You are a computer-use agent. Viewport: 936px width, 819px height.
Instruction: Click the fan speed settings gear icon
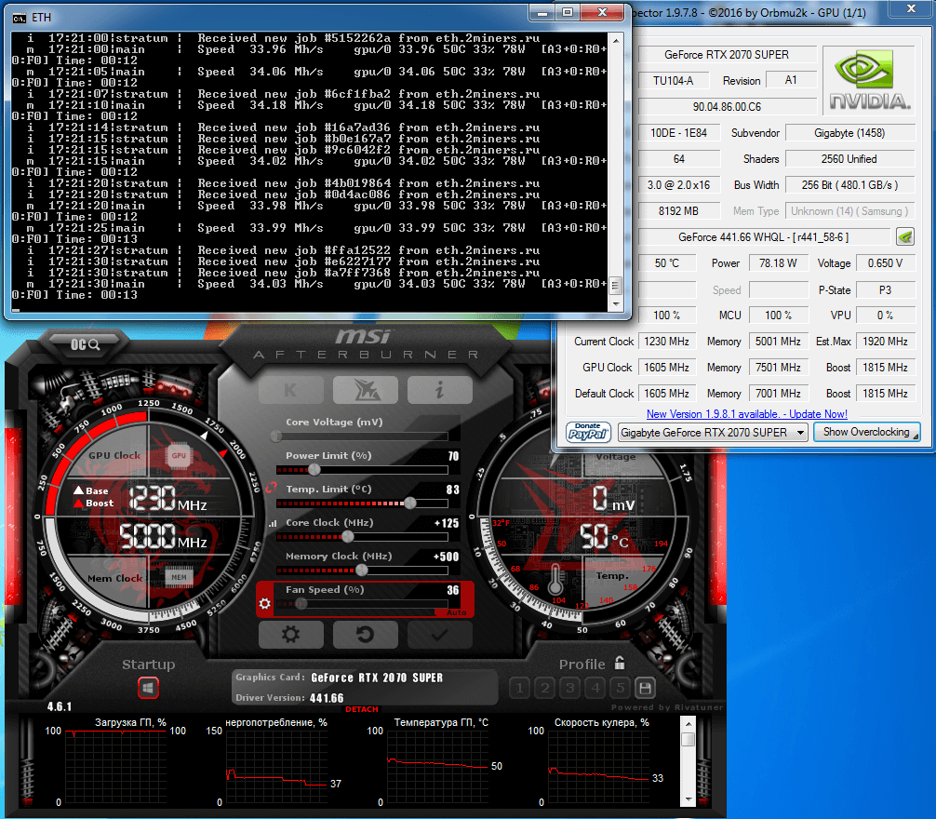click(x=265, y=604)
